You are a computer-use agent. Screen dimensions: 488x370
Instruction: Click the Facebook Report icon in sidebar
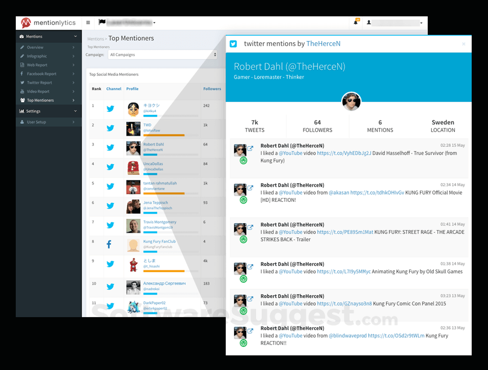[x=21, y=74]
